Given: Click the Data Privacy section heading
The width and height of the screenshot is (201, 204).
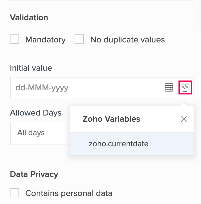Looking at the screenshot, I should [34, 174].
